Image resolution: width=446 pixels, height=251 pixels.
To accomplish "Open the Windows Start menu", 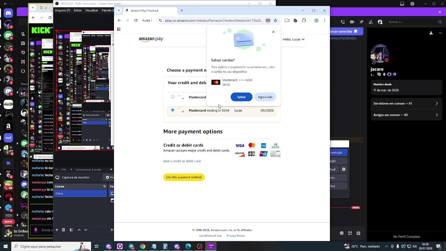I will click(5, 246).
